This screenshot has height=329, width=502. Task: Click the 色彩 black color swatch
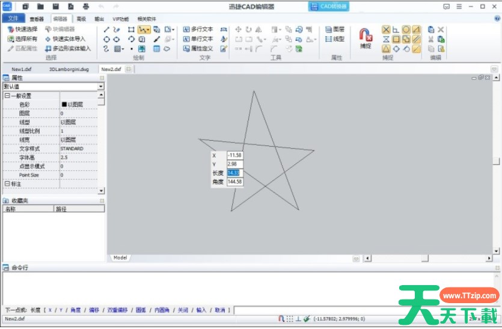coord(64,105)
